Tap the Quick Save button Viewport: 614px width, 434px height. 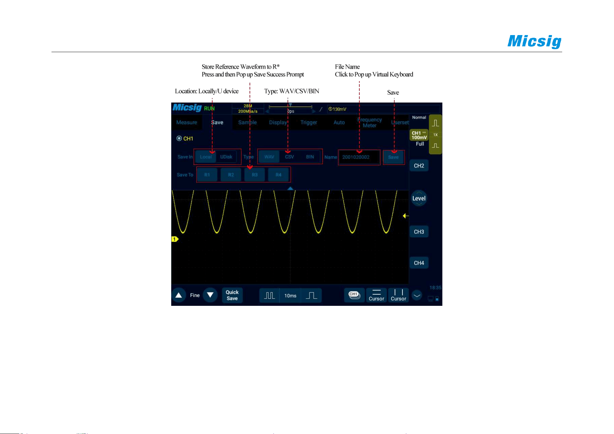[232, 295]
